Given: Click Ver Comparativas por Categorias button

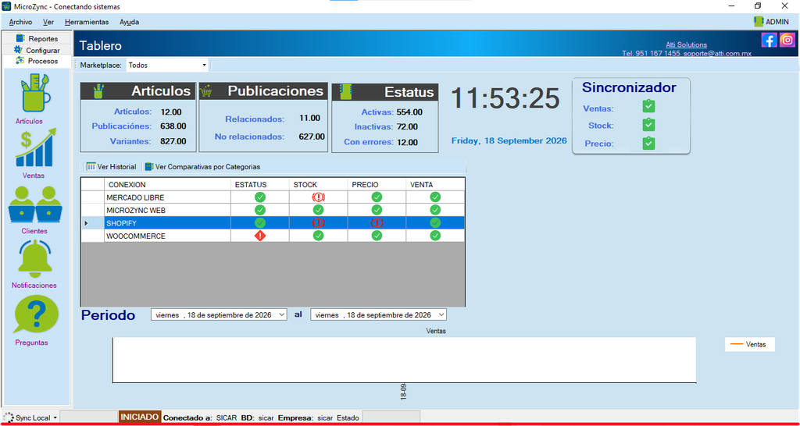Looking at the screenshot, I should point(202,167).
